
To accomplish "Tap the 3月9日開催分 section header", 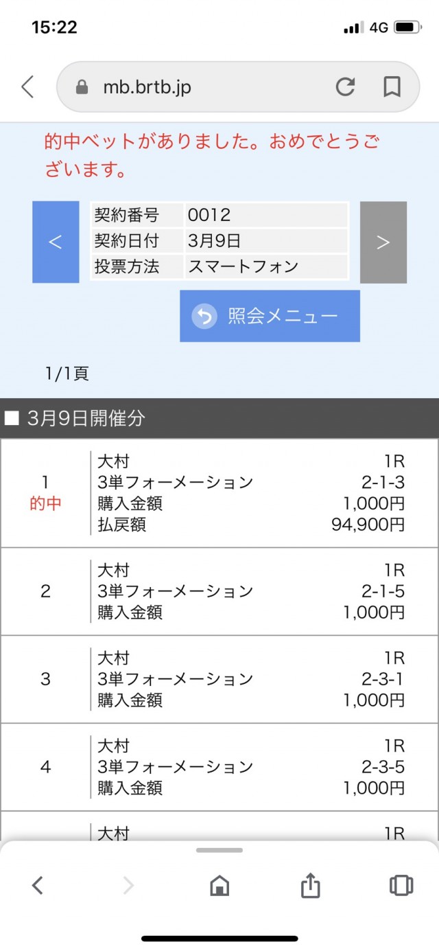I will 219,418.
